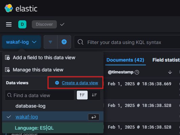
Task: Click Create a data view link
Action: 80,83
